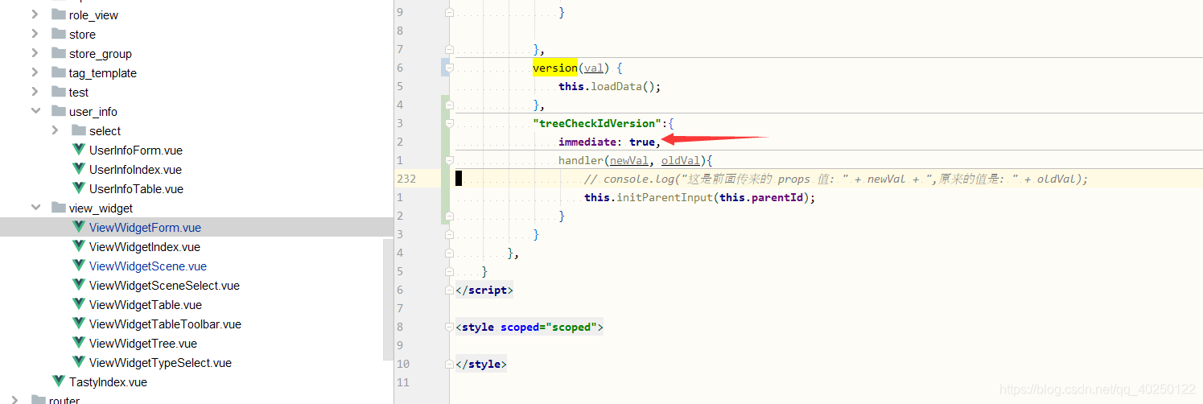This screenshot has height=404, width=1203.
Task: Expand the tag_template folder
Action: pyautogui.click(x=35, y=72)
